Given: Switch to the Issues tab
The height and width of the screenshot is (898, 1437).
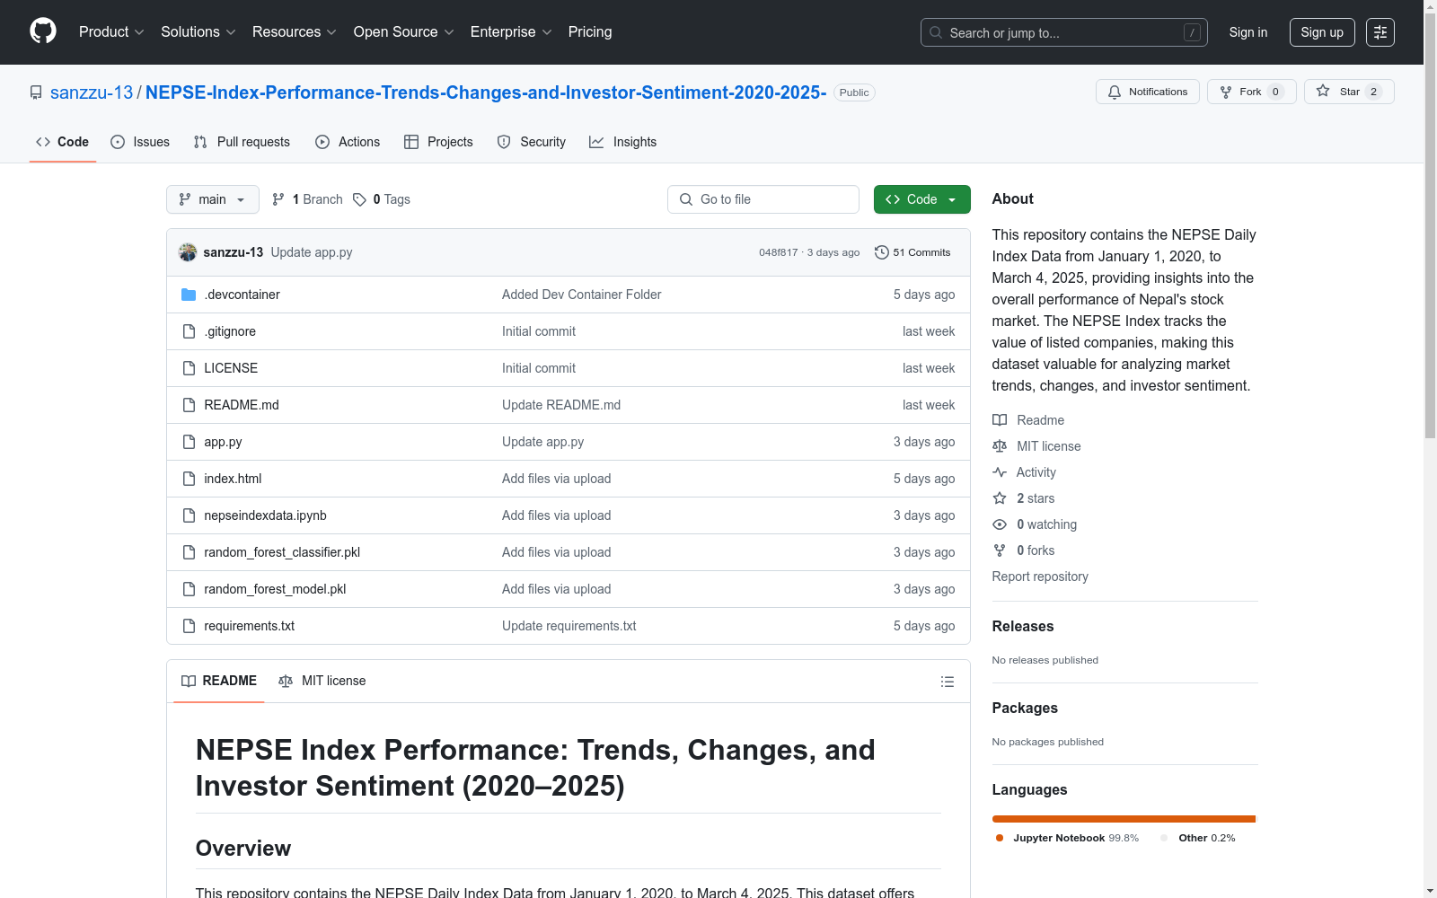Looking at the screenshot, I should click(x=140, y=142).
